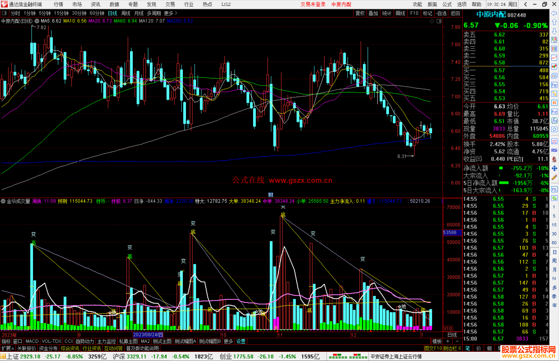This screenshot has height=361, width=559.
Task: Click the left arrow back icon in sidebar
Action: point(554,13)
